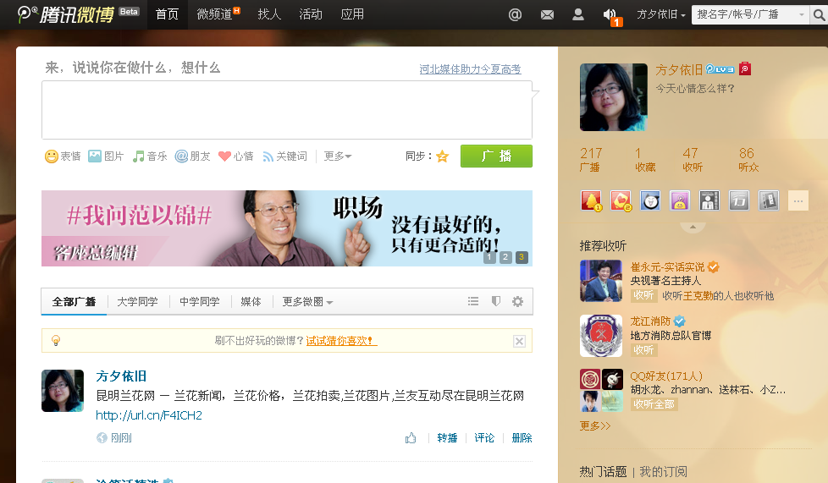Click the thumbs-up icon on the post
Viewport: 828px width, 483px height.
coord(411,438)
